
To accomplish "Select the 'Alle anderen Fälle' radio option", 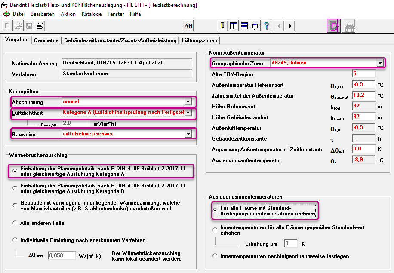I will click(15, 223).
